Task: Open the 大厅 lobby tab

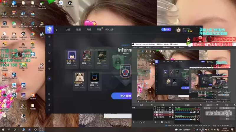Action: (x=68, y=30)
